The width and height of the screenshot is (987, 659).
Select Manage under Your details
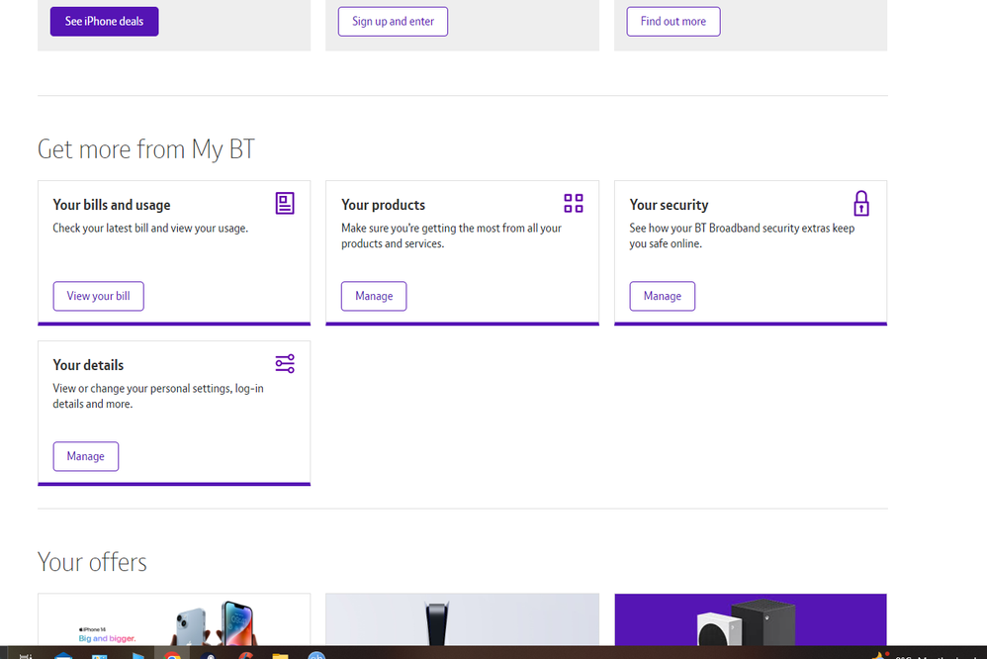point(86,456)
